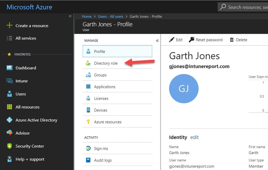Screen dimensions: 268x170
Task: Open the Profile menu item
Action: (x=117, y=51)
